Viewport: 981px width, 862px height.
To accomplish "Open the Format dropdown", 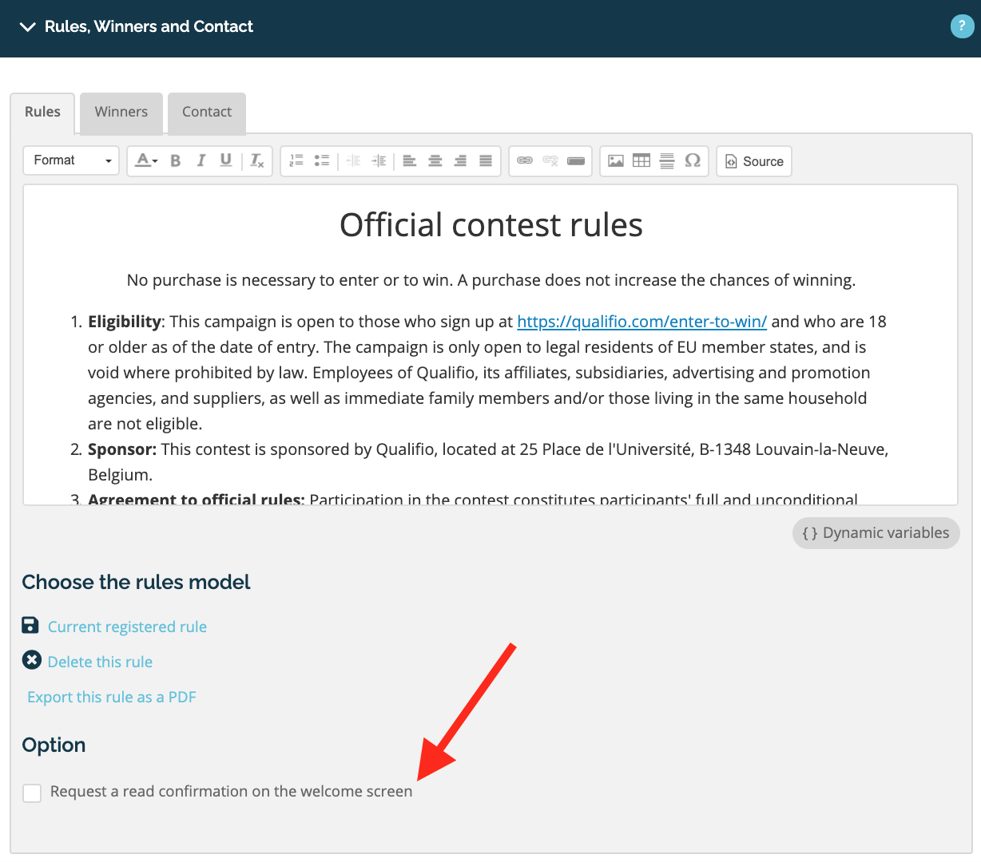I will click(71, 160).
